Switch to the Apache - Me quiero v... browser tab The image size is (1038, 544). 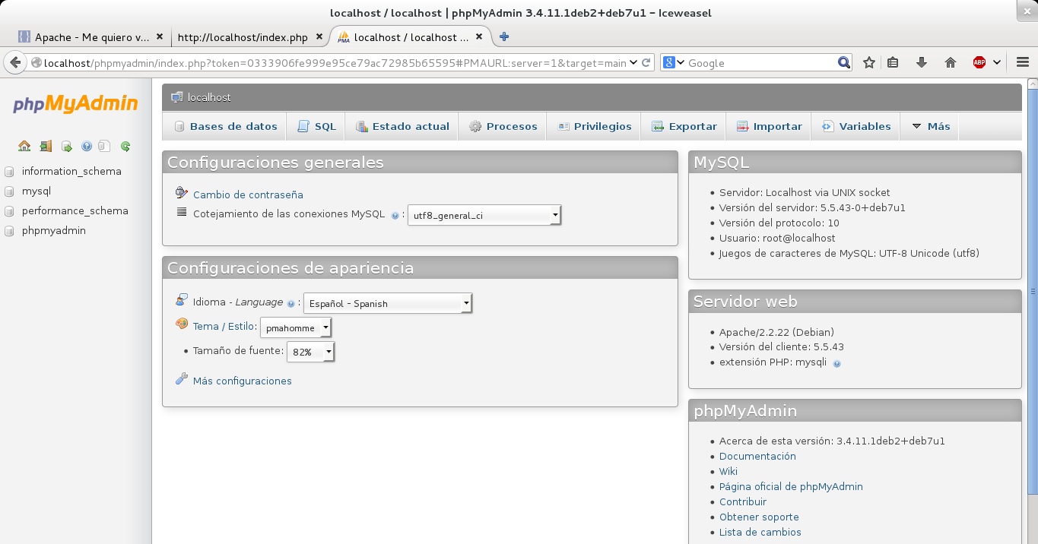[x=90, y=36]
